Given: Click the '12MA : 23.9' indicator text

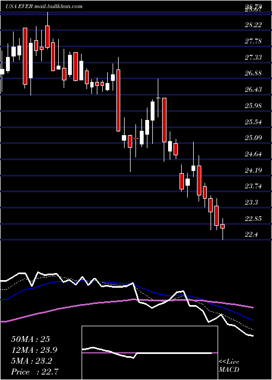Looking at the screenshot, I should 34,350.
